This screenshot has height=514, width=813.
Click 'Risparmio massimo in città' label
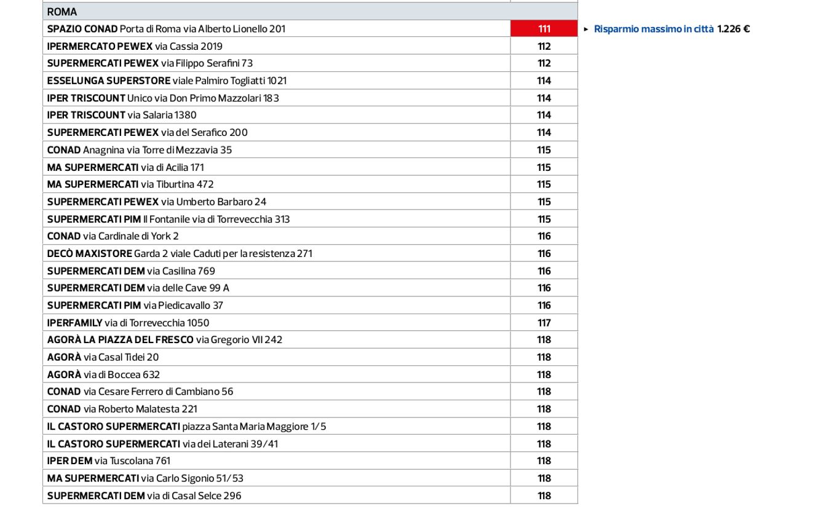click(x=654, y=29)
